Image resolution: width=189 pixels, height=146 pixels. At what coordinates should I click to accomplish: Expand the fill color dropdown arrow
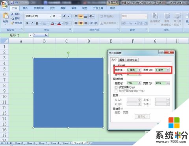(x=56, y=24)
